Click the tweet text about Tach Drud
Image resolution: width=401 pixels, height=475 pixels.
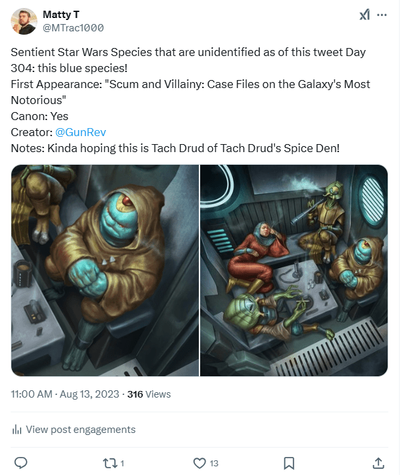(175, 147)
